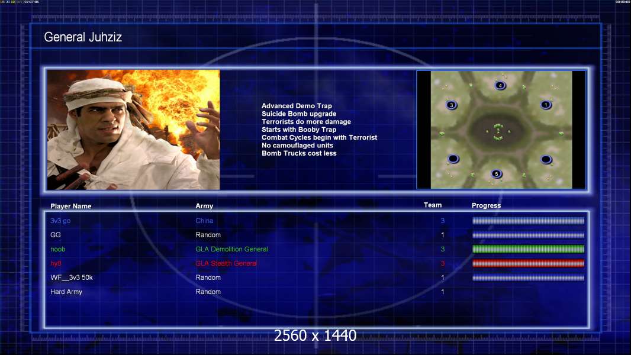
Task: Click "Bomb Trucks cost less" ability text
Action: click(x=299, y=153)
